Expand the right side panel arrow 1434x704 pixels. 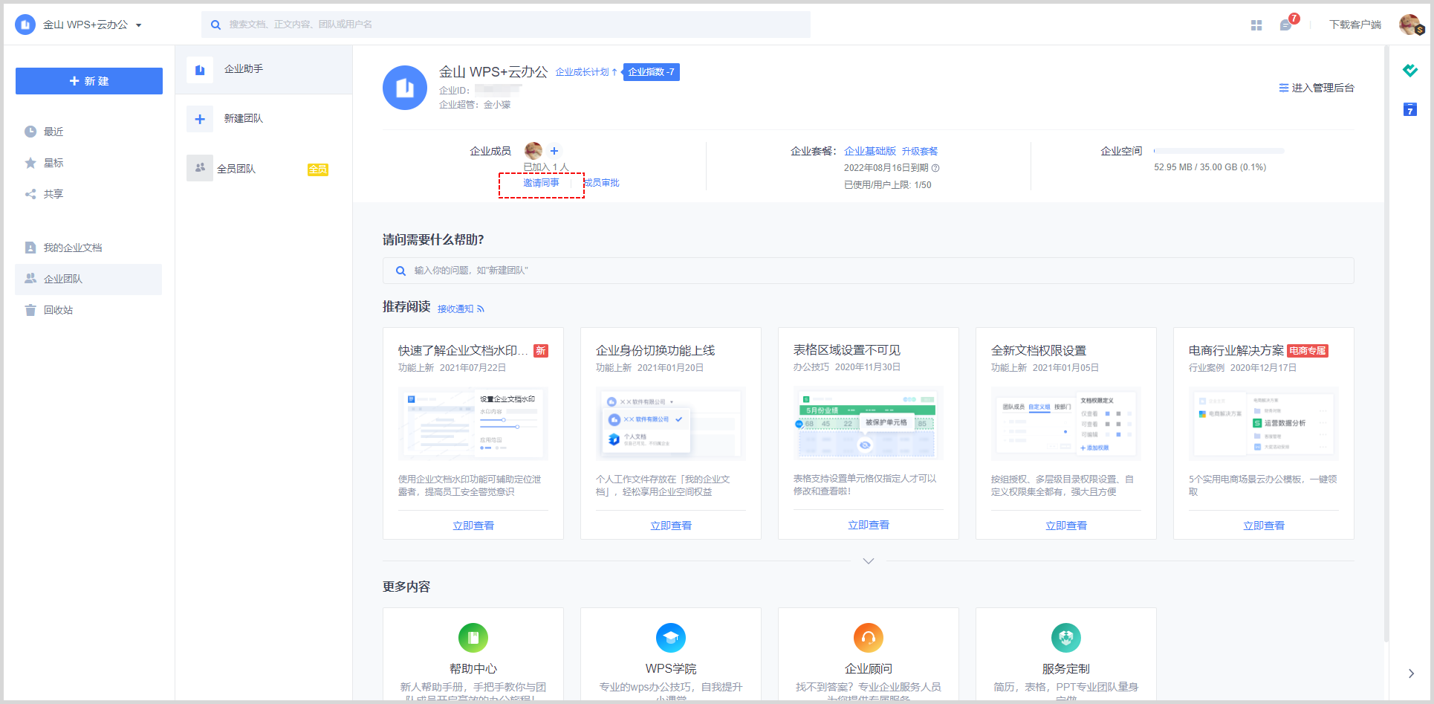1411,674
